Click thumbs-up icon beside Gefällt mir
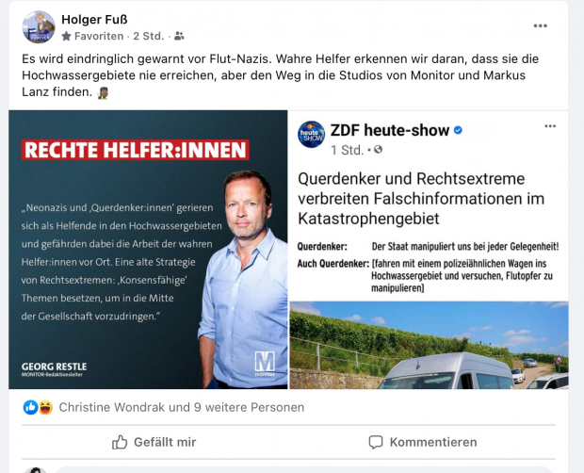This screenshot has height=473, width=584. (120, 442)
